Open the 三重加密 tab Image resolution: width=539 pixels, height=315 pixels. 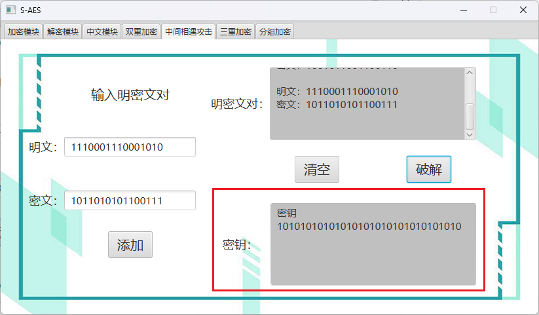tap(235, 32)
